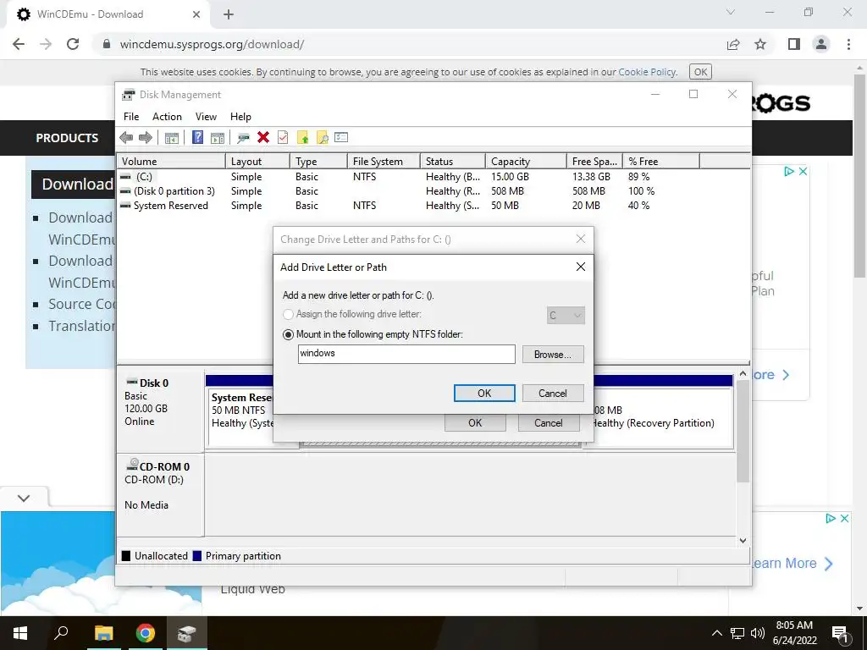Click the site lock icon in address bar
This screenshot has width=867, height=650.
[x=107, y=44]
